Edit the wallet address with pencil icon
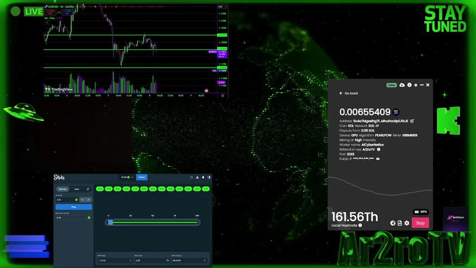 tap(412, 121)
